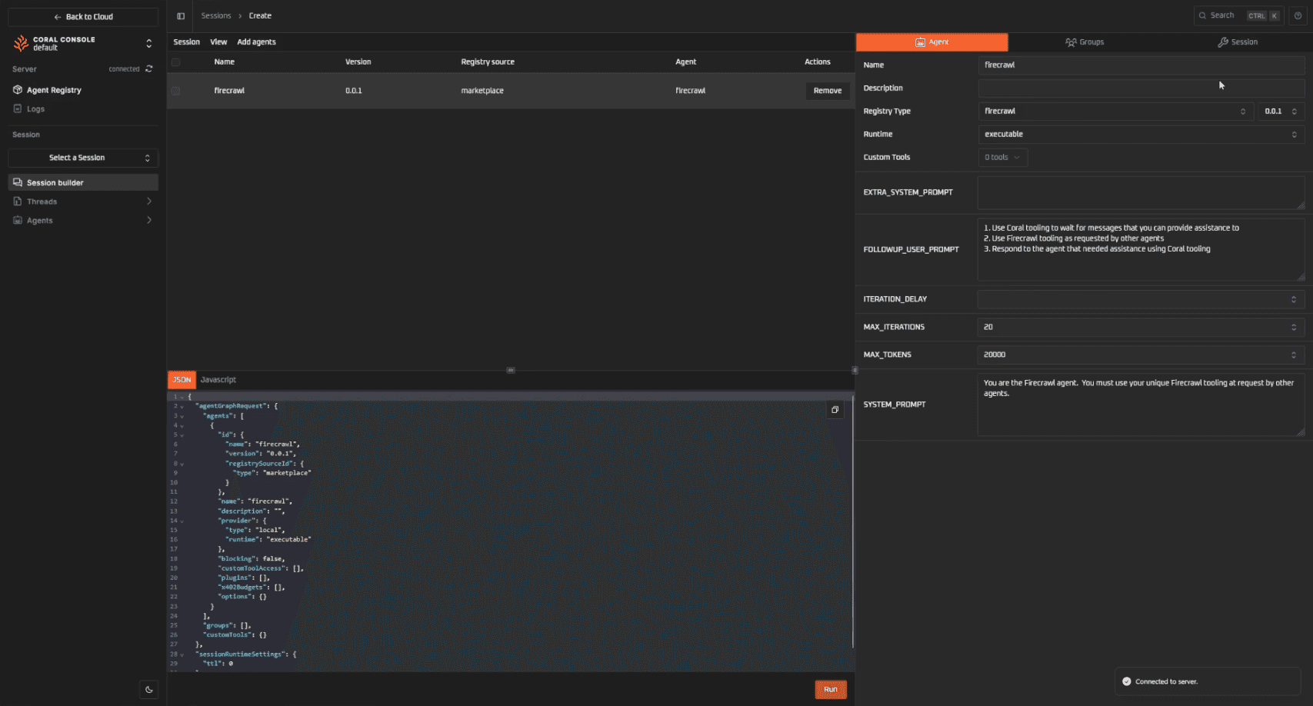The height and width of the screenshot is (706, 1313).
Task: Open the Select a Session dropdown
Action: 83,158
